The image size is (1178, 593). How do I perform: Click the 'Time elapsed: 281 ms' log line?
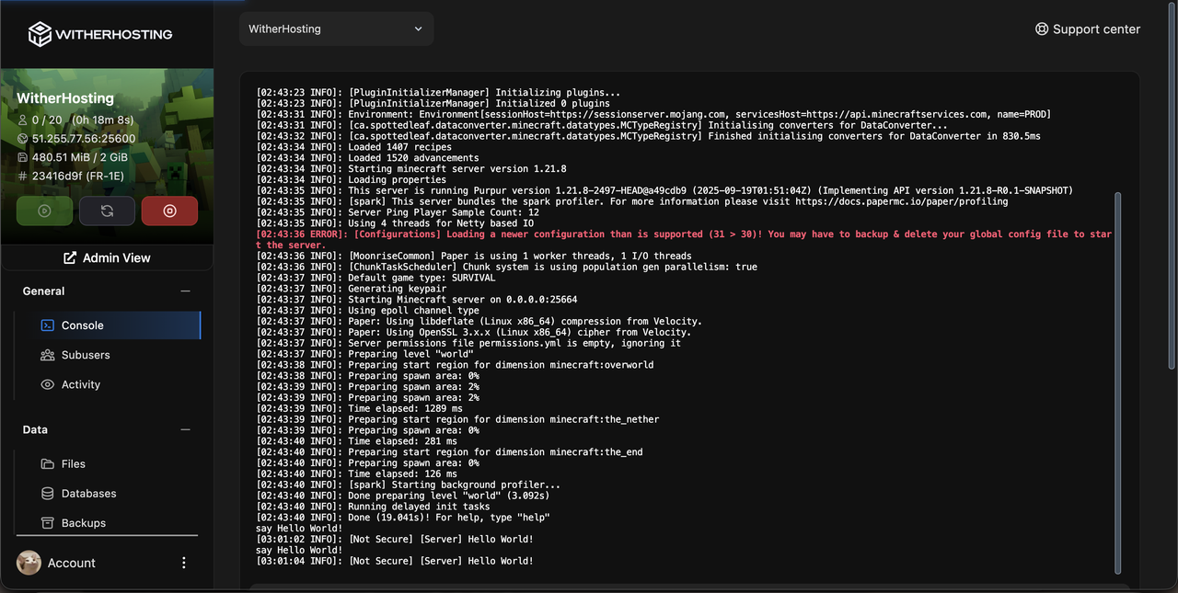[x=356, y=441]
